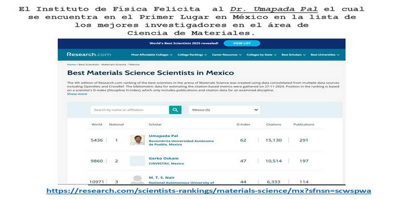Image resolution: width=393 pixels, height=199 pixels.
Task: Click World's Best Scientists 2025 revealed banner text
Action: (x=184, y=43)
